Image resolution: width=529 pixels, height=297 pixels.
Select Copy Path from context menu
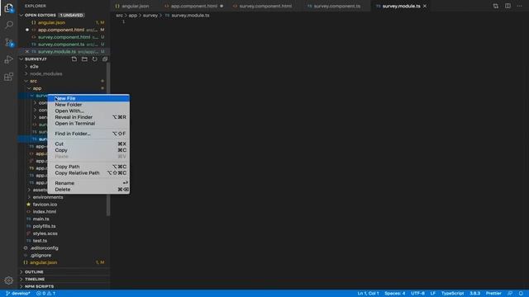(88, 167)
